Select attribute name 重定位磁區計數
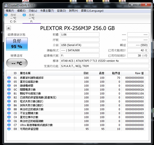 point(29,82)
